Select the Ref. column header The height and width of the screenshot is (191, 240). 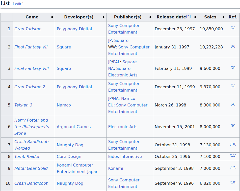(233, 17)
